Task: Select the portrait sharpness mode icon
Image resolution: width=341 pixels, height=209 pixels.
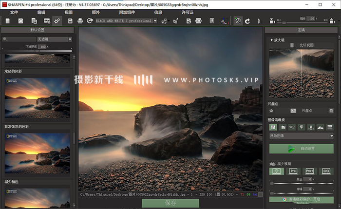Action: pos(311,127)
